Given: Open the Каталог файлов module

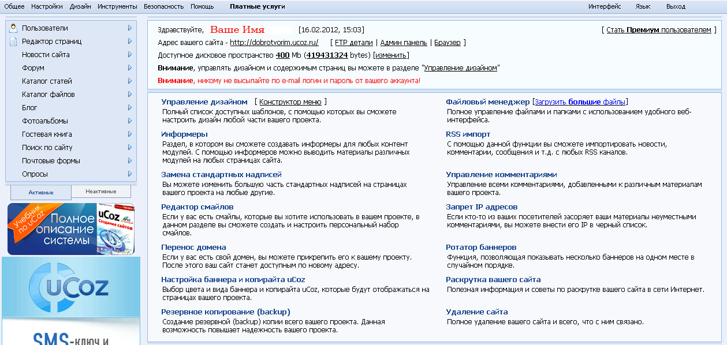Looking at the screenshot, I should point(49,94).
